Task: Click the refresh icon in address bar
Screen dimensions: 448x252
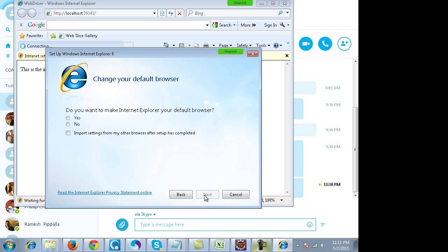Action: [171, 13]
